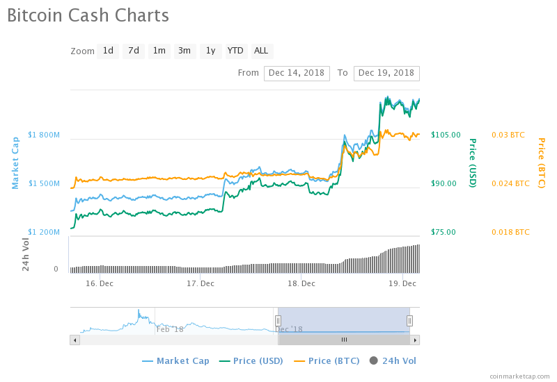The height and width of the screenshot is (382, 557).
Task: Click the 18. Dec axis label
Action: click(x=301, y=283)
